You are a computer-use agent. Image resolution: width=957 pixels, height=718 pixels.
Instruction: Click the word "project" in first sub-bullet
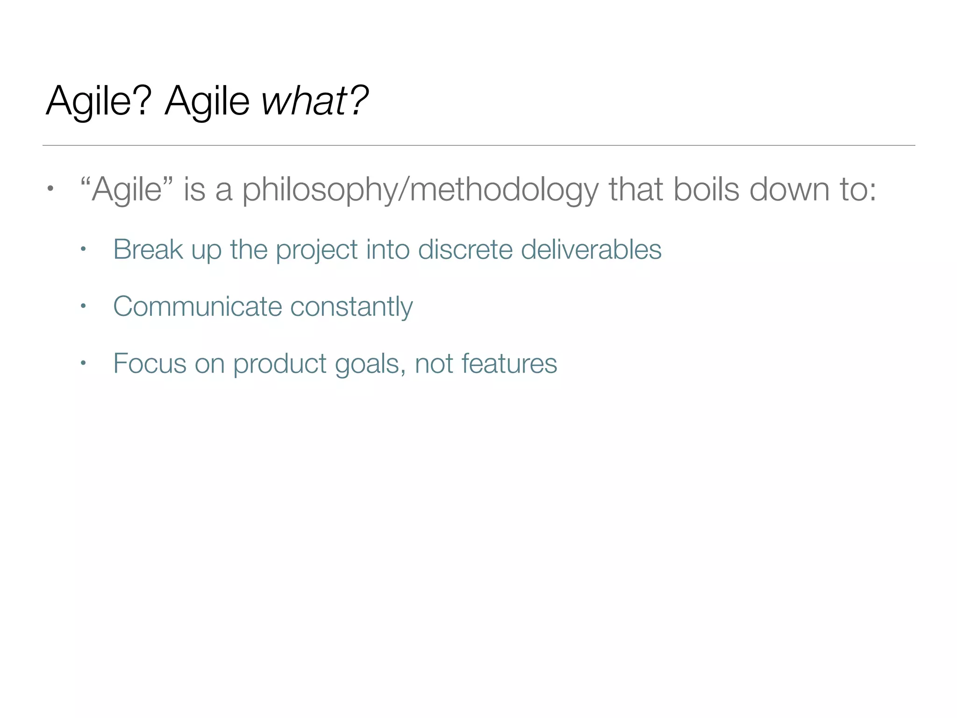click(x=316, y=250)
